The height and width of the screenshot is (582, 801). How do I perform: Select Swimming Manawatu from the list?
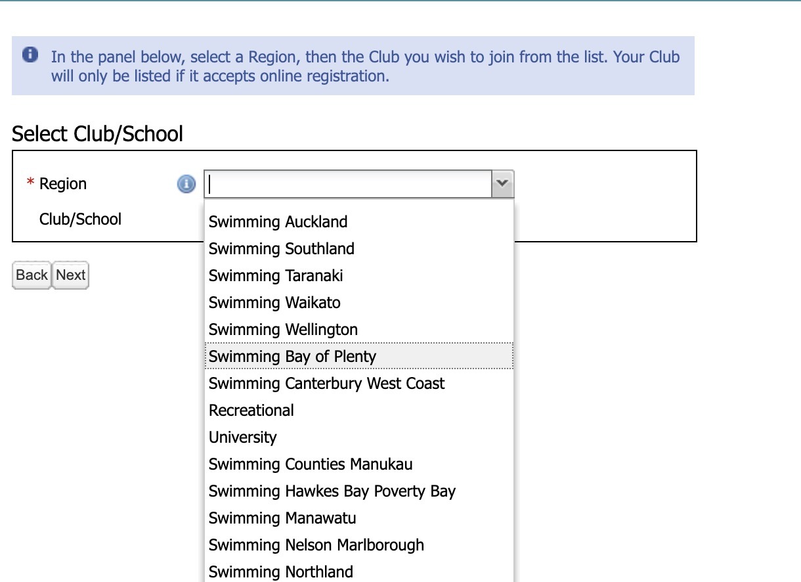tap(282, 518)
